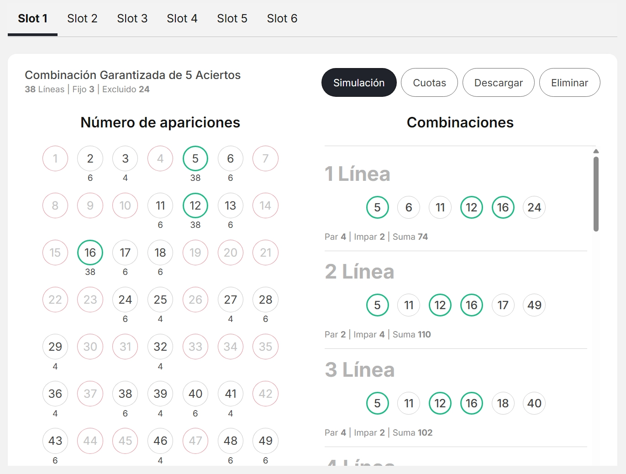Click number 12 in the 1 Línea combination
626x474 pixels.
471,207
